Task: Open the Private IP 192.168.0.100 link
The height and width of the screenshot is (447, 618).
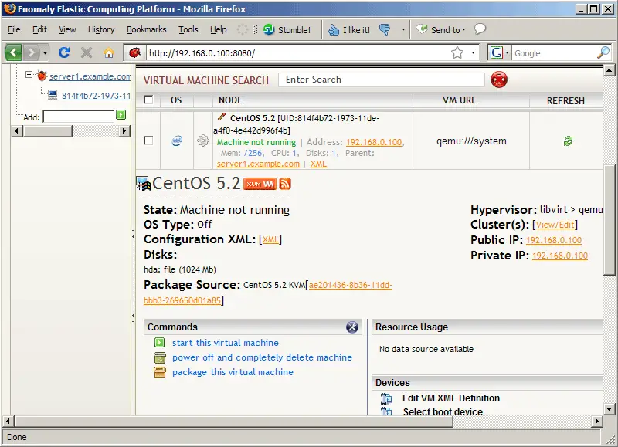Action: (559, 256)
